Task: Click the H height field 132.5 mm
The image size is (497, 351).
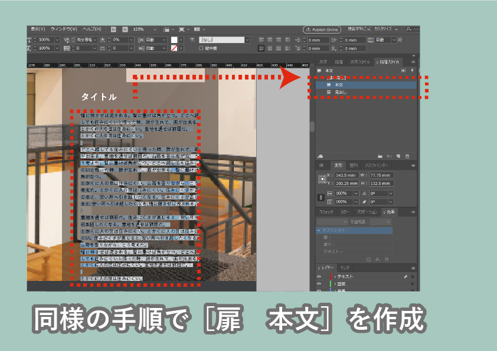Action: tap(382, 183)
